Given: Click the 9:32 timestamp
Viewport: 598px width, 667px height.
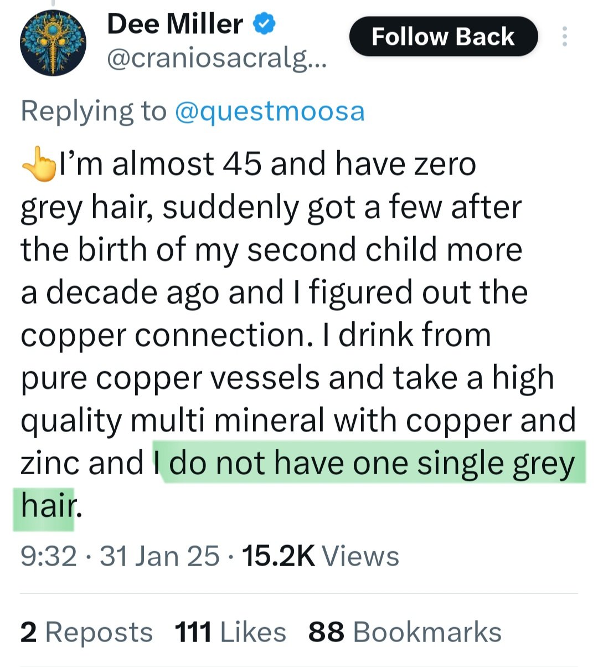Looking at the screenshot, I should (48, 556).
